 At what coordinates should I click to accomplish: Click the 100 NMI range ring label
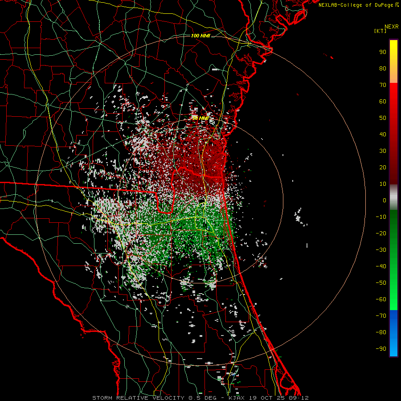[x=200, y=36]
